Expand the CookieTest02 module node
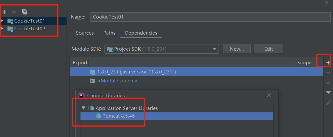Image resolution: width=333 pixels, height=137 pixels. click(2, 29)
